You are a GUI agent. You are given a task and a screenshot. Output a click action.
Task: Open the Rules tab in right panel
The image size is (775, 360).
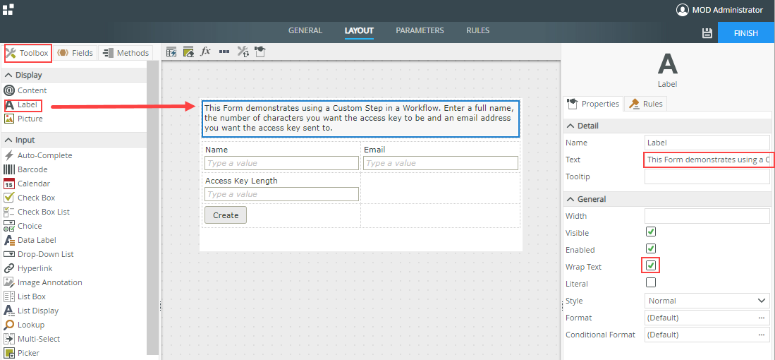coord(645,104)
